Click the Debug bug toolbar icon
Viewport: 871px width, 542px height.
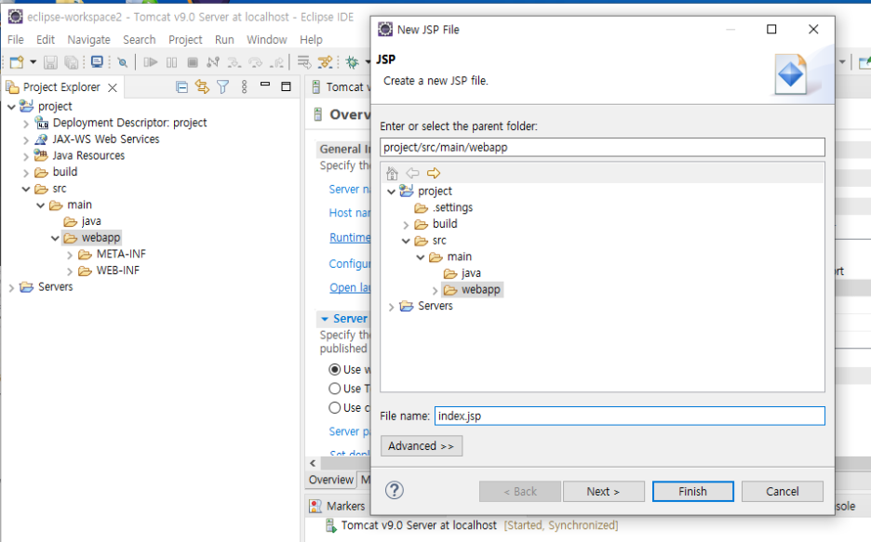(352, 62)
